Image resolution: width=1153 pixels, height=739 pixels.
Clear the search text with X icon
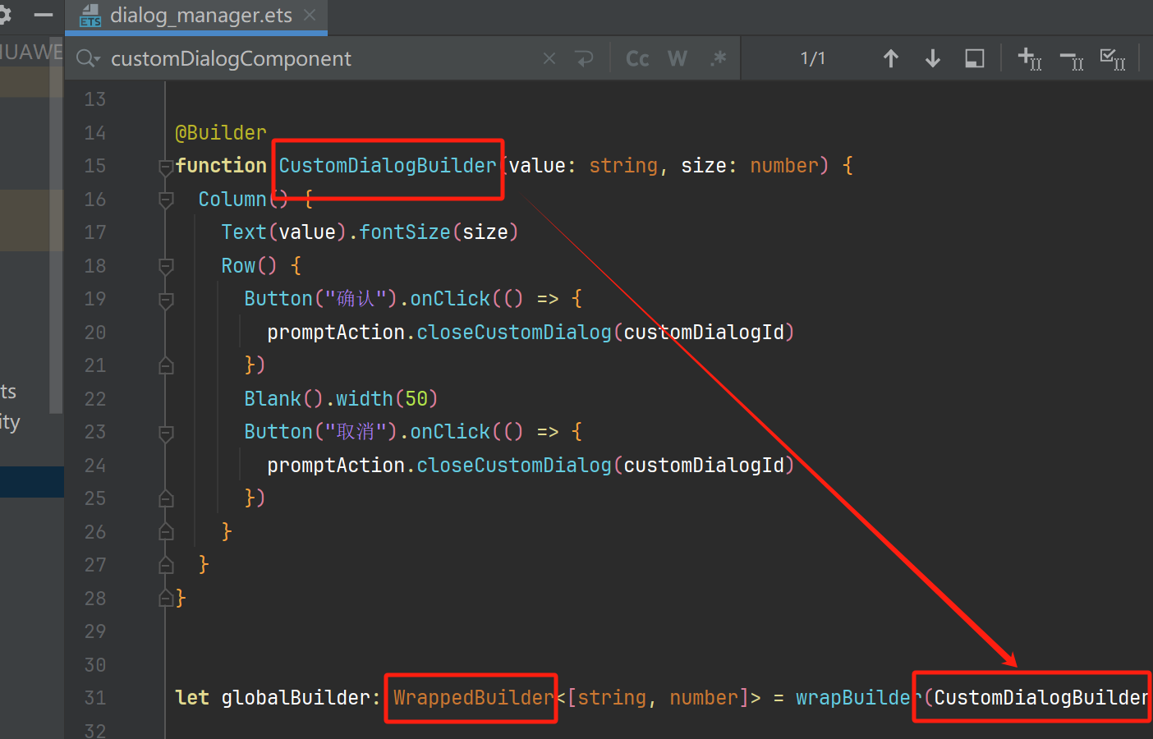(x=549, y=58)
